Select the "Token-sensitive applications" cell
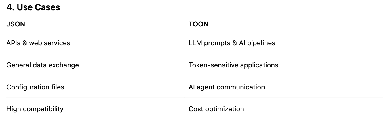390x127 pixels. 233,65
